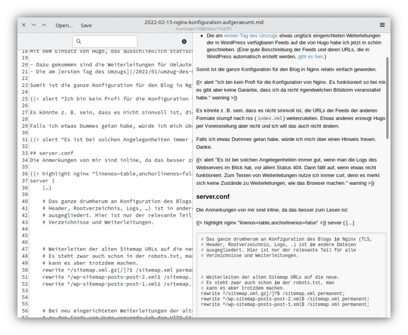Click line 34 'Die Anmerkungen von mir sind inline'
This screenshot has width=408, height=335.
point(111,160)
